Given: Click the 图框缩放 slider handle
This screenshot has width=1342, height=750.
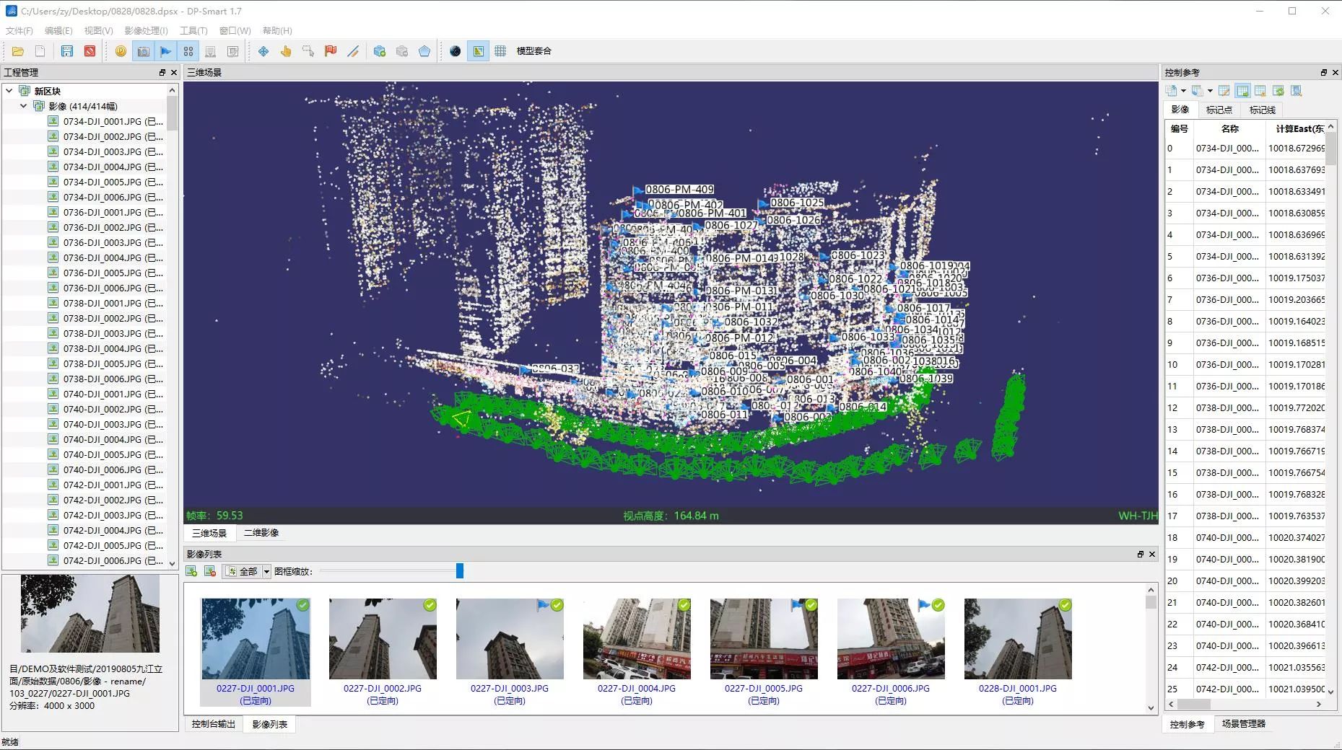Looking at the screenshot, I should pos(460,571).
